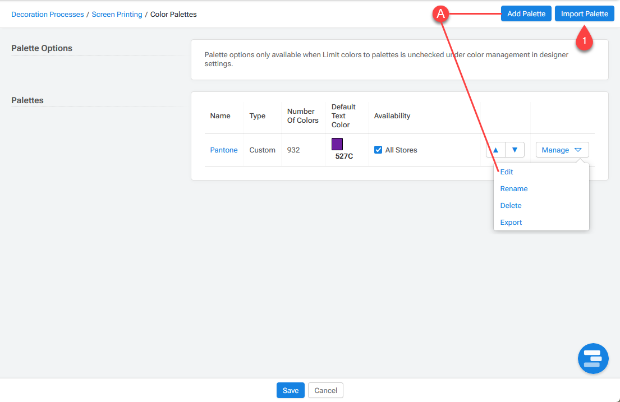The width and height of the screenshot is (620, 402).
Task: Click the red callout marker numbered 1
Action: coord(585,41)
